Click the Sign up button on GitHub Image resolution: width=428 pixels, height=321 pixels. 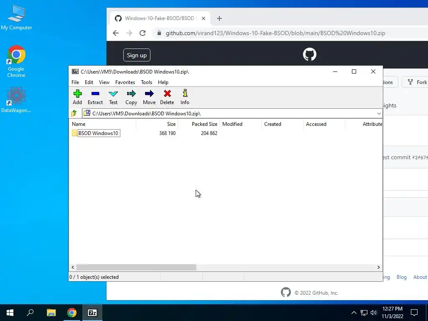(137, 55)
